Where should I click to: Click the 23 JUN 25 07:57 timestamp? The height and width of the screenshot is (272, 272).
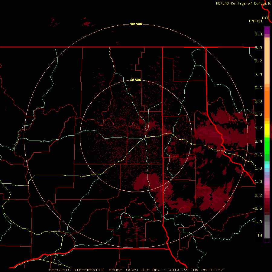pos(202,270)
